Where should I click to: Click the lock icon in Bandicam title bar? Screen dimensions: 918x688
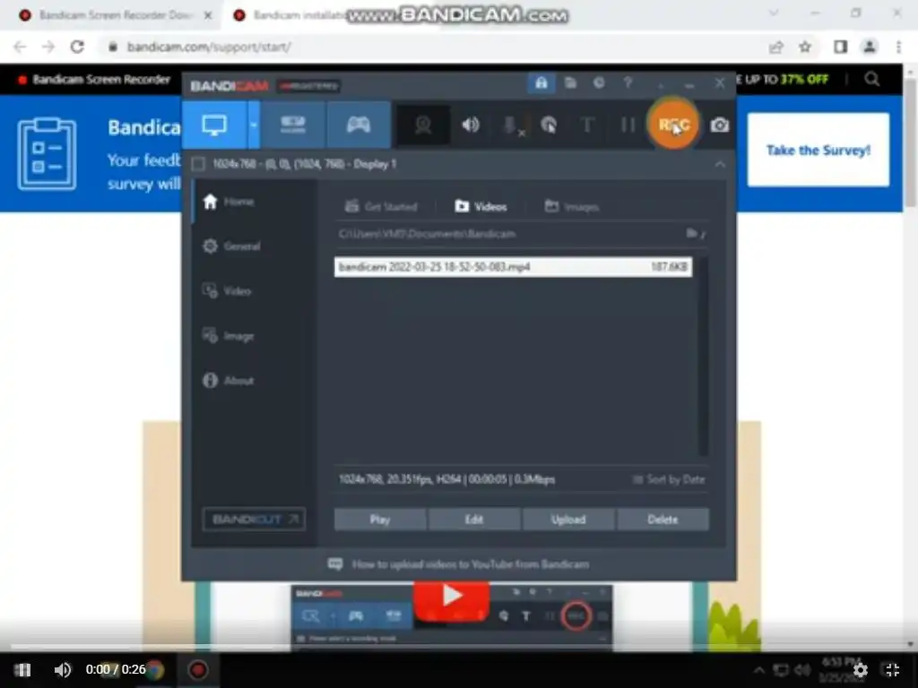pos(541,83)
